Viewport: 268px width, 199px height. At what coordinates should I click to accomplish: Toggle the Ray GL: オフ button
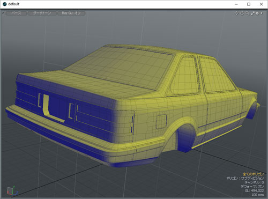pos(71,13)
